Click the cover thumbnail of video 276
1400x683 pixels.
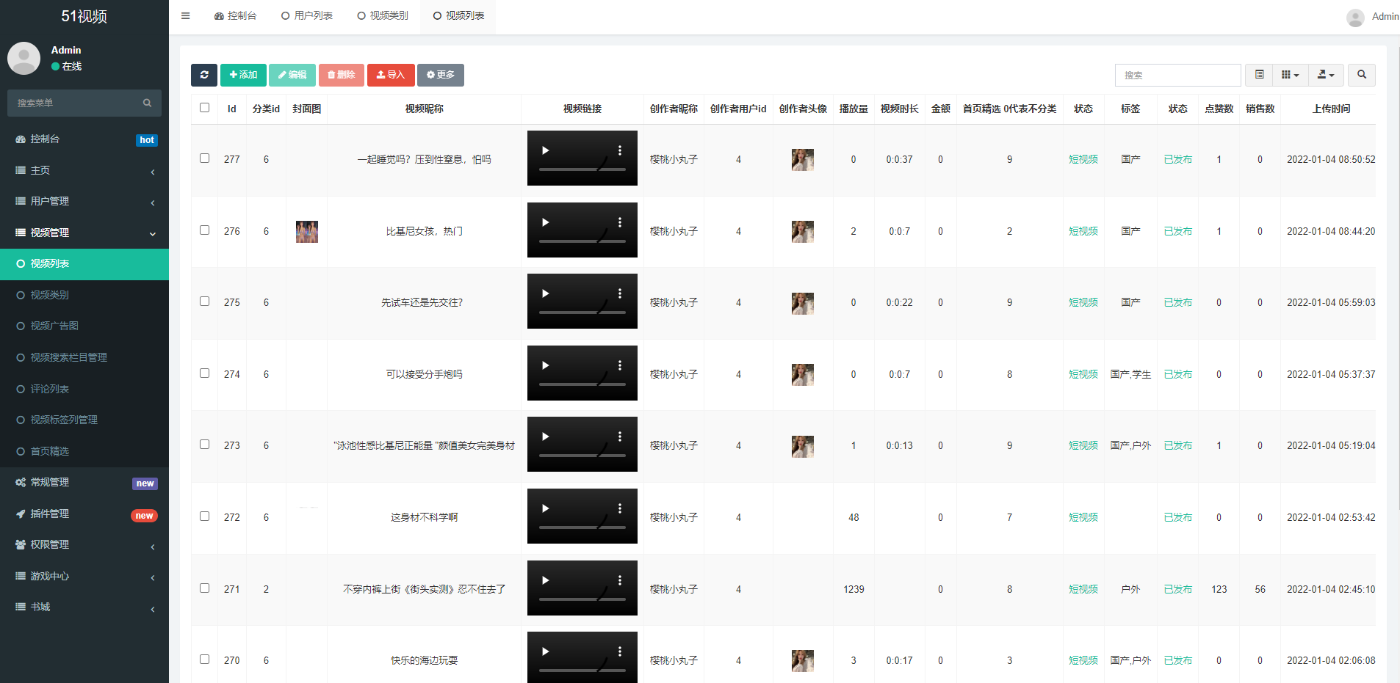[306, 232]
